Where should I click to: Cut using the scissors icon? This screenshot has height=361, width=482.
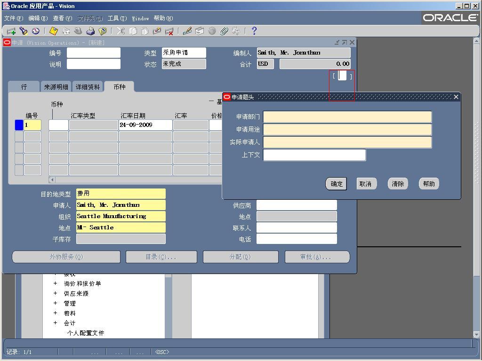tap(120, 31)
